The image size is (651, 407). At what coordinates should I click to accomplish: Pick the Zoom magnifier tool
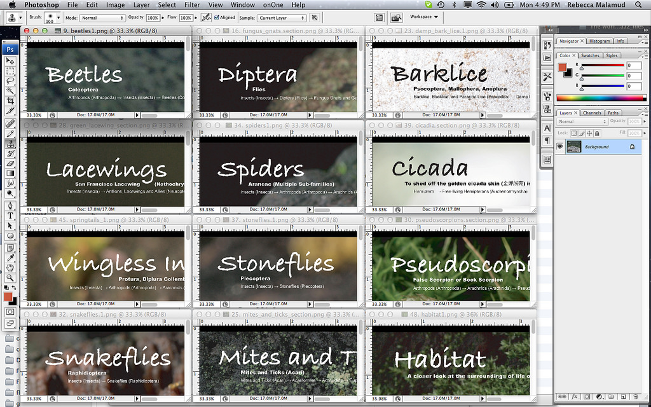coord(10,277)
